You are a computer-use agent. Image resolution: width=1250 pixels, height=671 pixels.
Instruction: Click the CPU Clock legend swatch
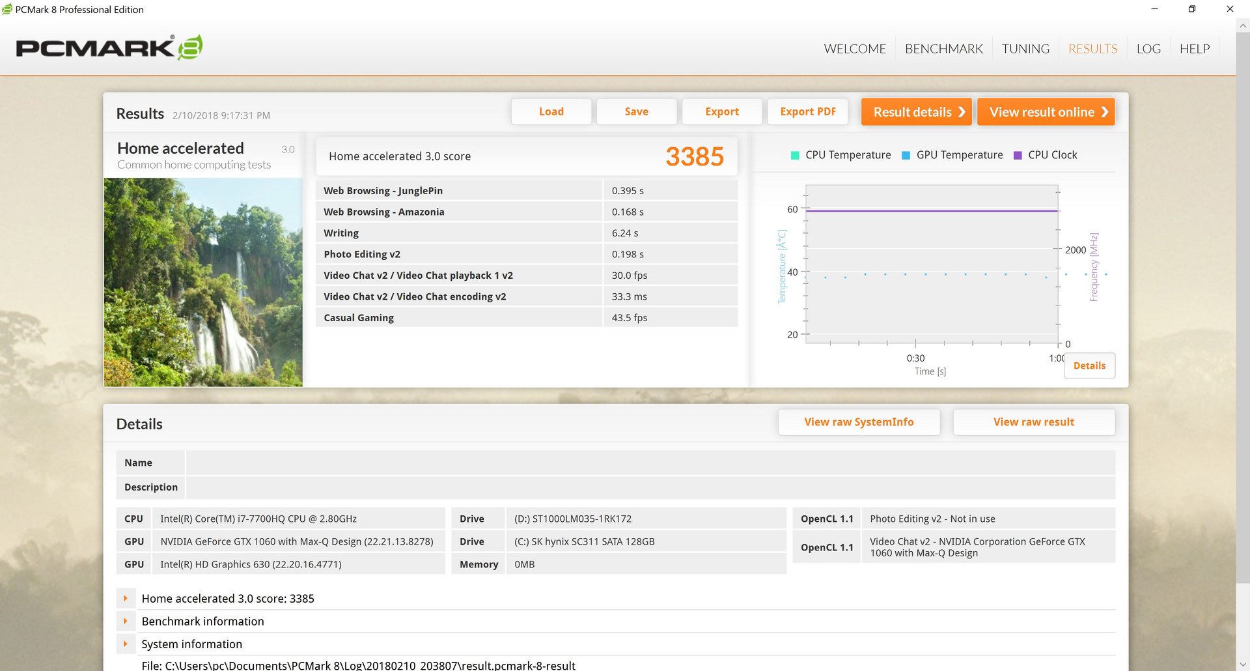1018,155
